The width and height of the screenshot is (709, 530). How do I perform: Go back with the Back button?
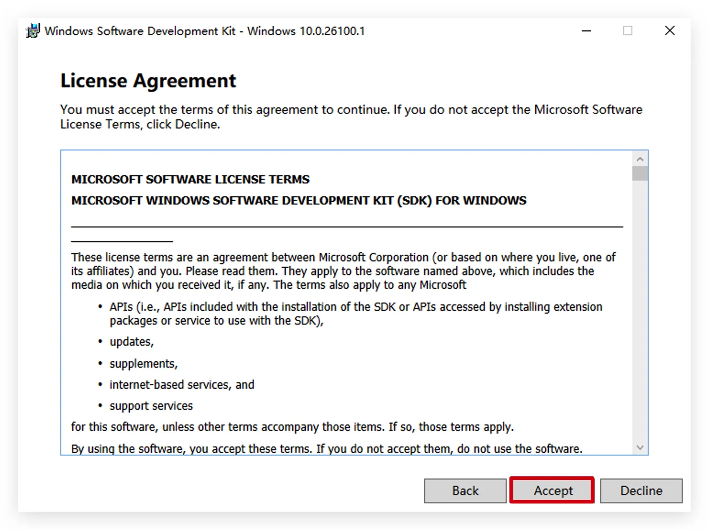click(465, 491)
